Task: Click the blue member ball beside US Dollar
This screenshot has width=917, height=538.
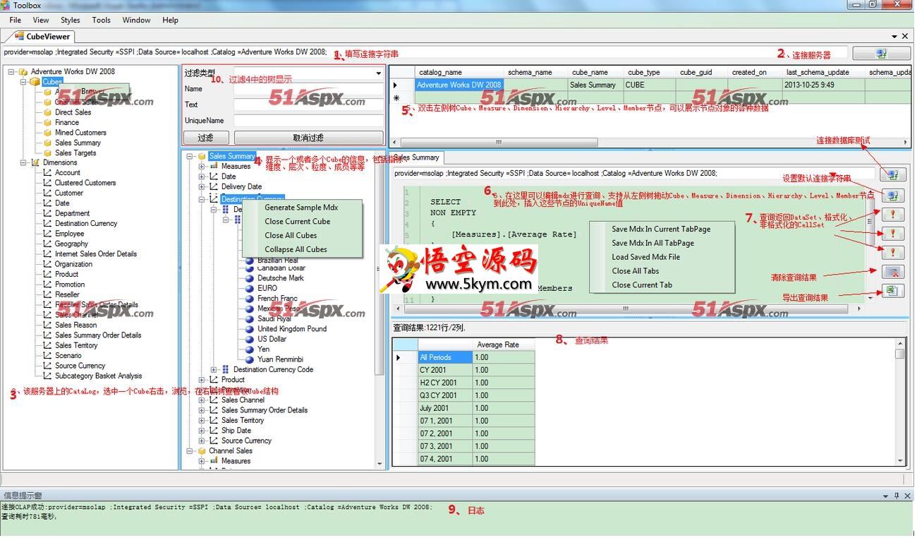Action: click(250, 339)
